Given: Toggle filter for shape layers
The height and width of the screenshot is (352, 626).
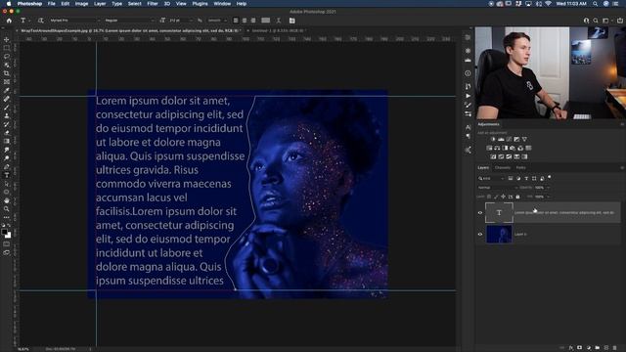Looking at the screenshot, I should point(534,178).
